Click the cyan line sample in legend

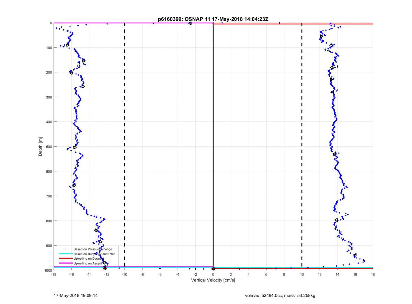pos(66,254)
